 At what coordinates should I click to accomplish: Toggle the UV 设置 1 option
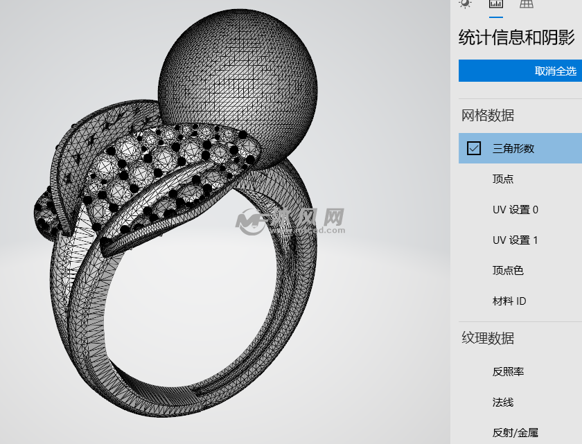pyautogui.click(x=515, y=240)
